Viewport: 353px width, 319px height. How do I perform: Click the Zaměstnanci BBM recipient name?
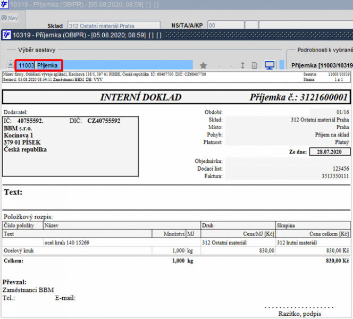pos(28,290)
